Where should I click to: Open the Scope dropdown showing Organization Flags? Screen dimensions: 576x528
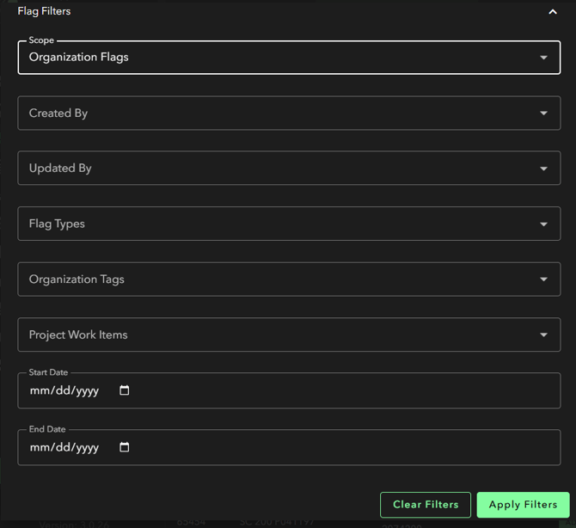(275, 58)
